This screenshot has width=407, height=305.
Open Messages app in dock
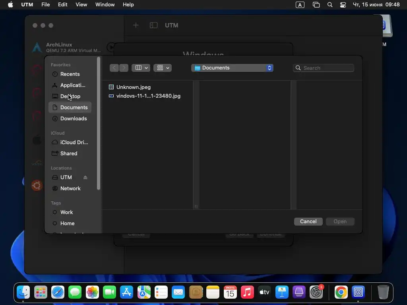pos(75,292)
